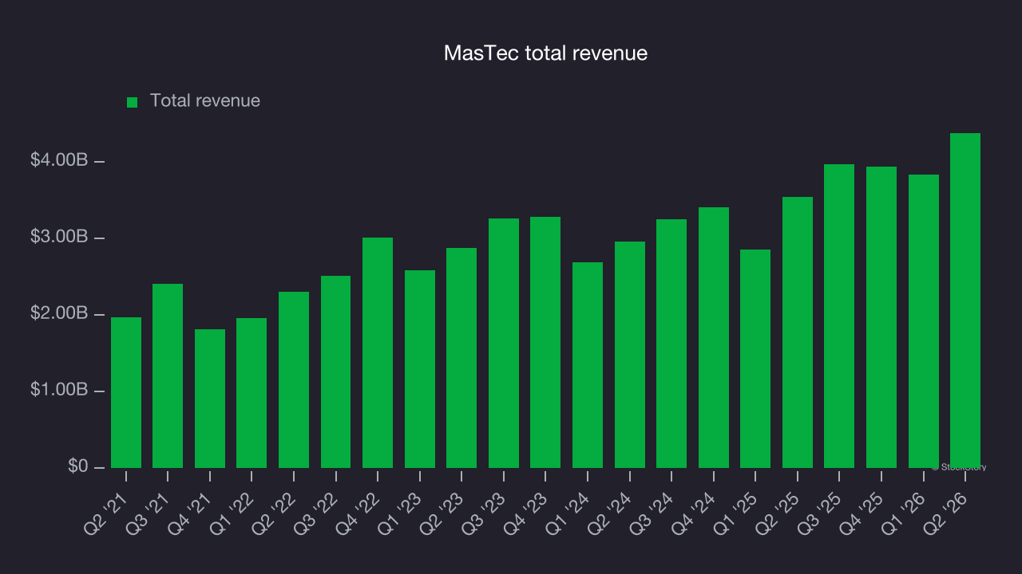Select the Q1 '22 revenue bar

click(x=252, y=393)
